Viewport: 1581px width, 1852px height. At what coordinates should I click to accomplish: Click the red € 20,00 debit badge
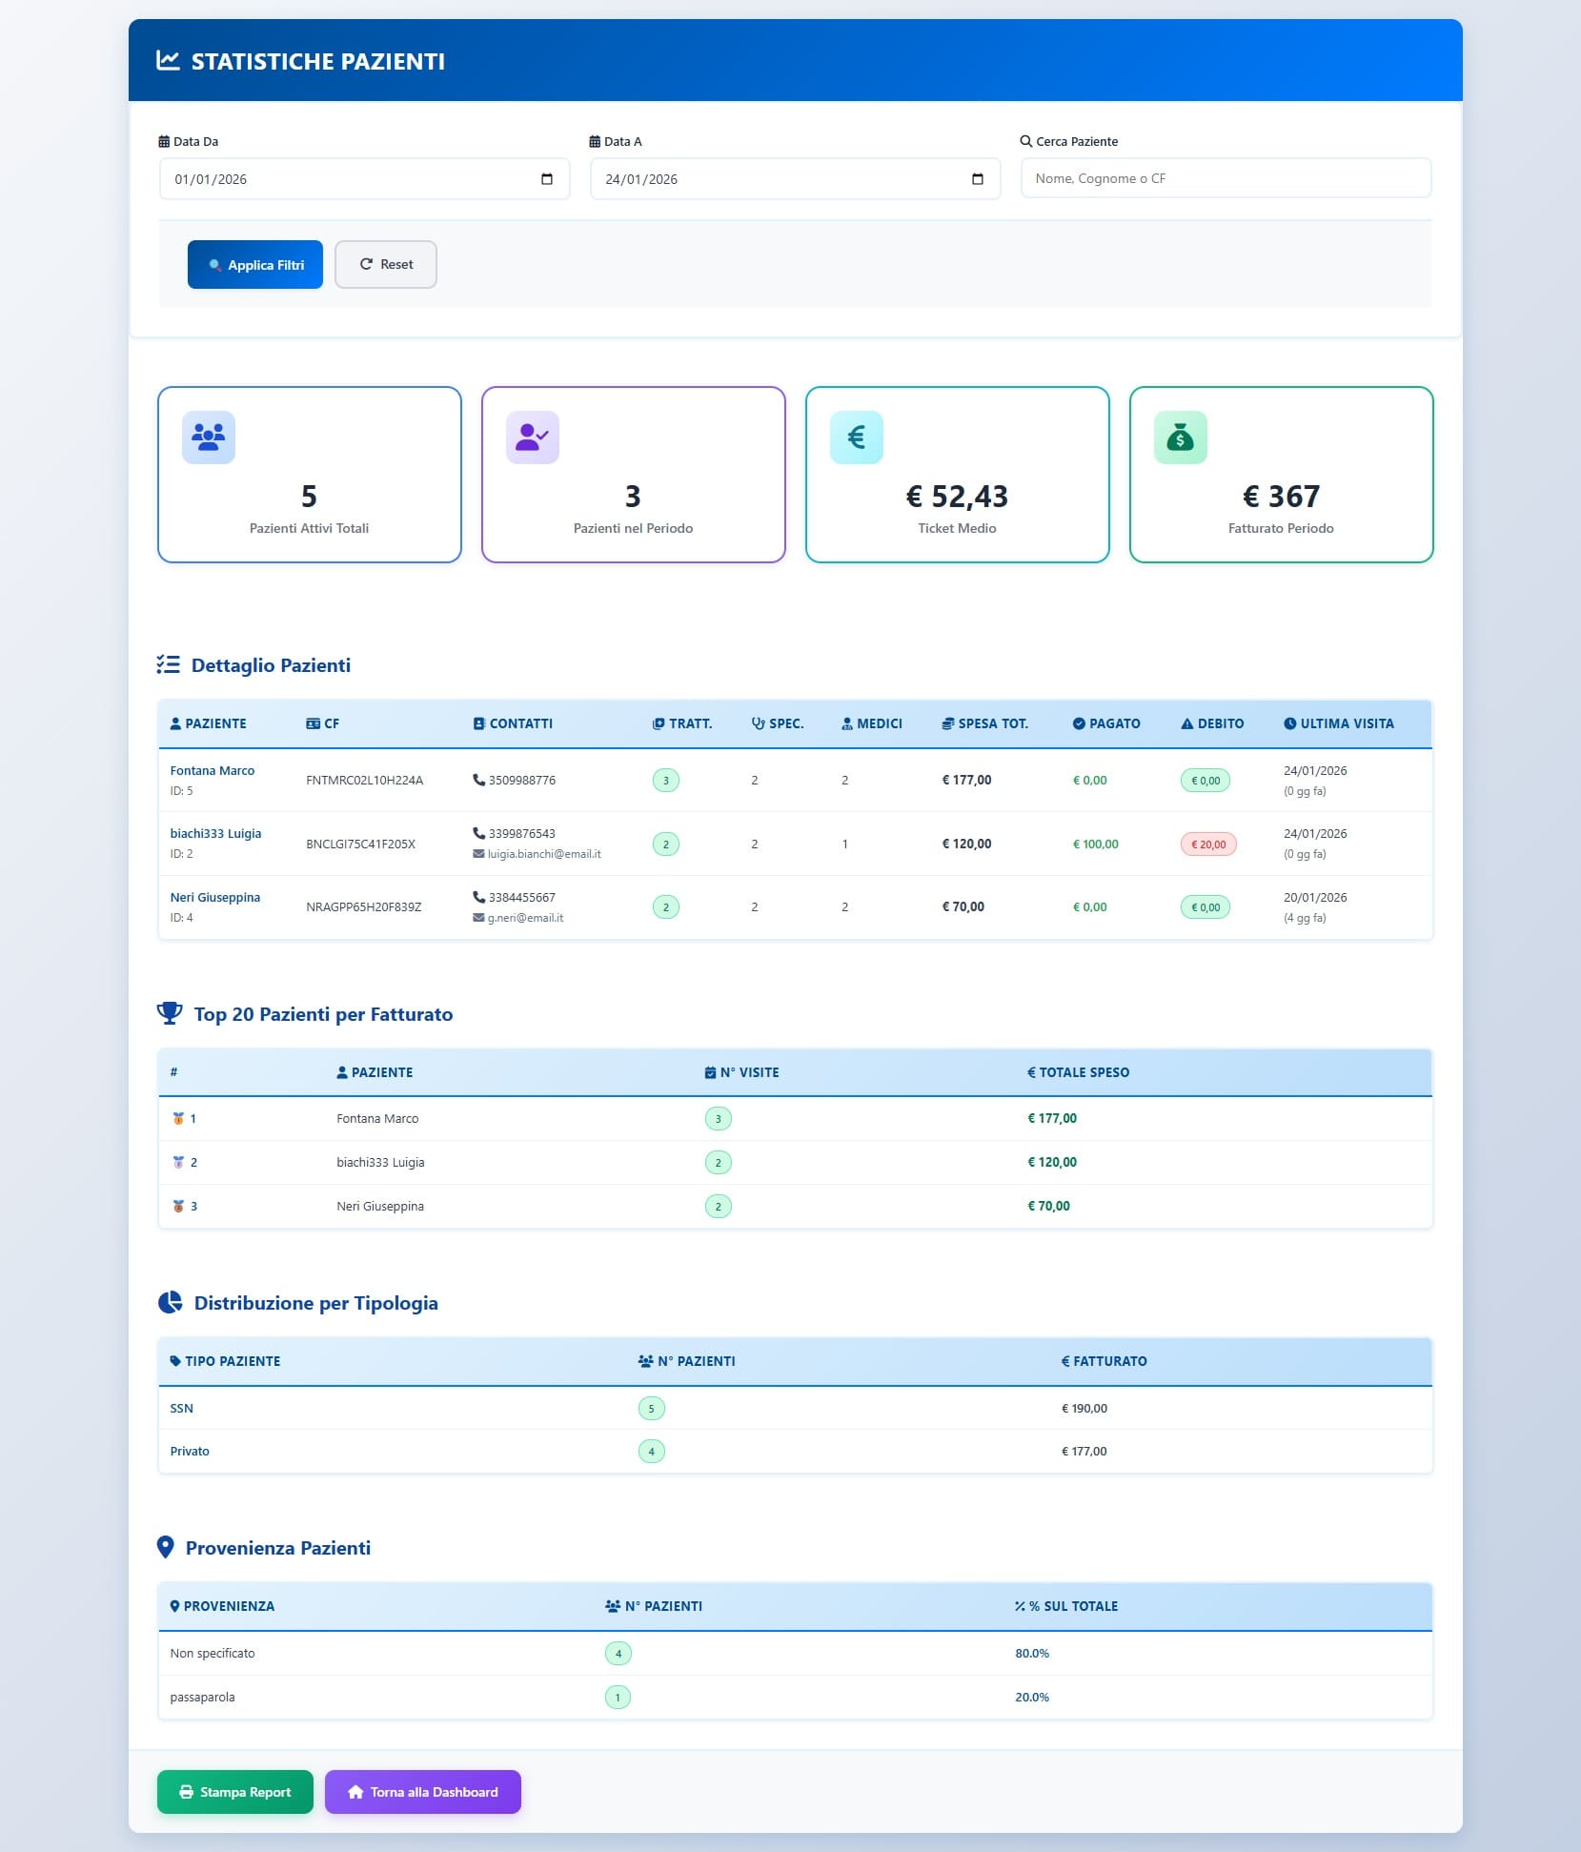point(1207,844)
